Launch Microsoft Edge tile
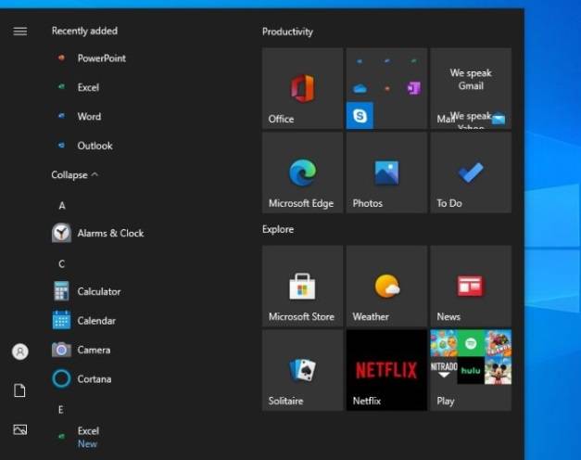The height and width of the screenshot is (460, 581). pyautogui.click(x=302, y=172)
